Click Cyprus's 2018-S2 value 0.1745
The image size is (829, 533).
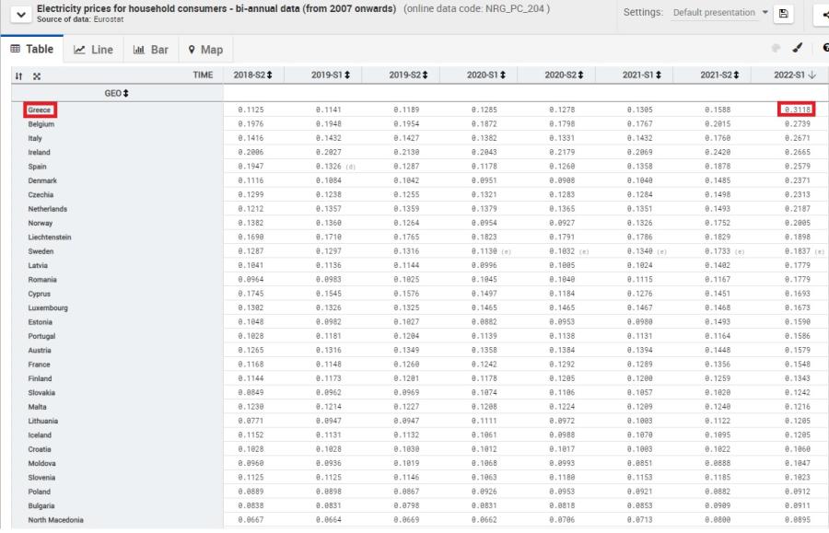(251, 294)
